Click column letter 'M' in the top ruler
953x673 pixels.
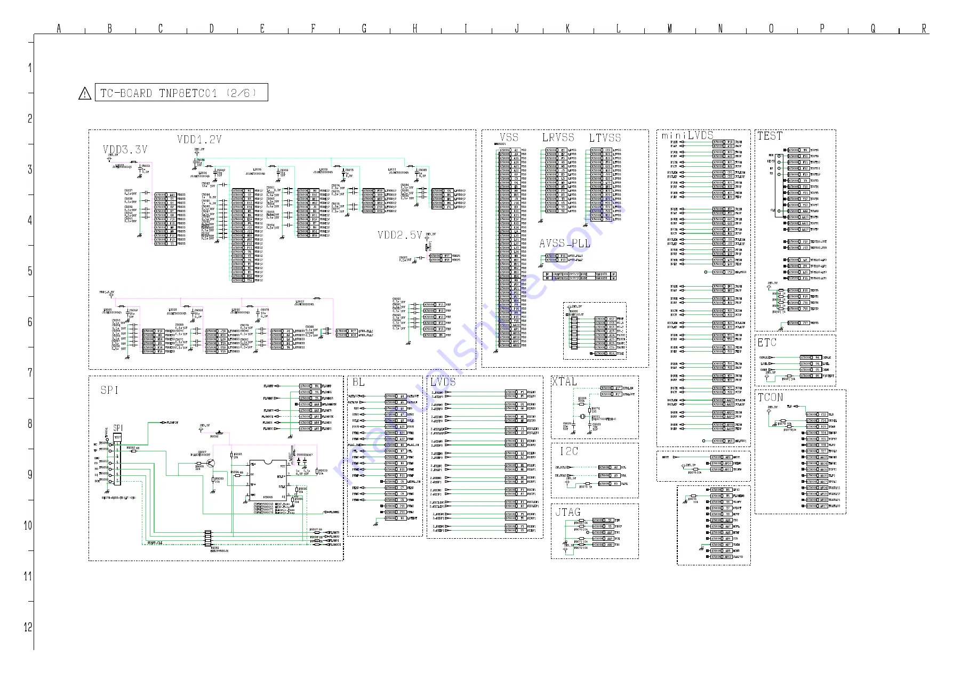click(x=669, y=29)
